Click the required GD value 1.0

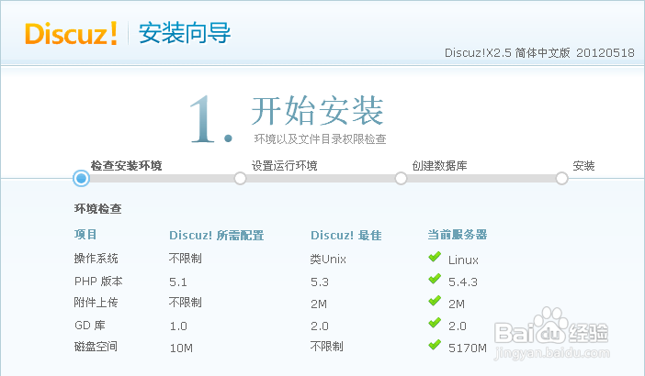coord(178,326)
